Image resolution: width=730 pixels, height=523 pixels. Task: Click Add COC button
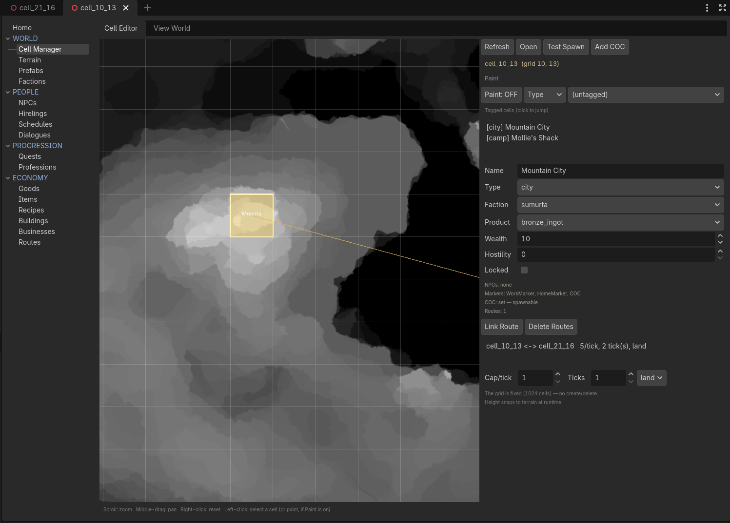pyautogui.click(x=610, y=47)
